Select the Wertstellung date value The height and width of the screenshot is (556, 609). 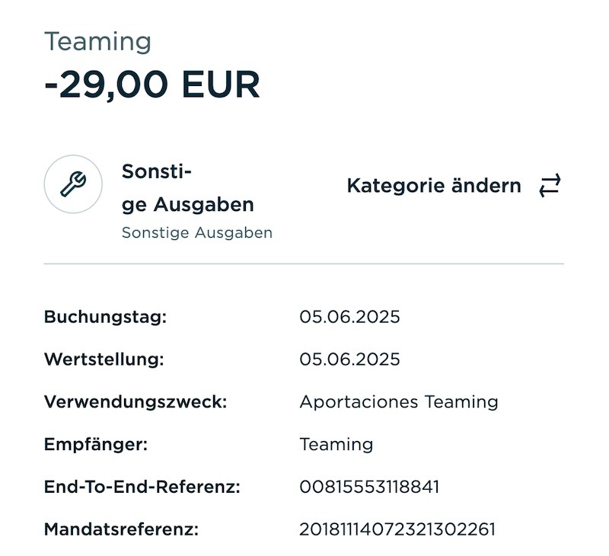coord(349,359)
